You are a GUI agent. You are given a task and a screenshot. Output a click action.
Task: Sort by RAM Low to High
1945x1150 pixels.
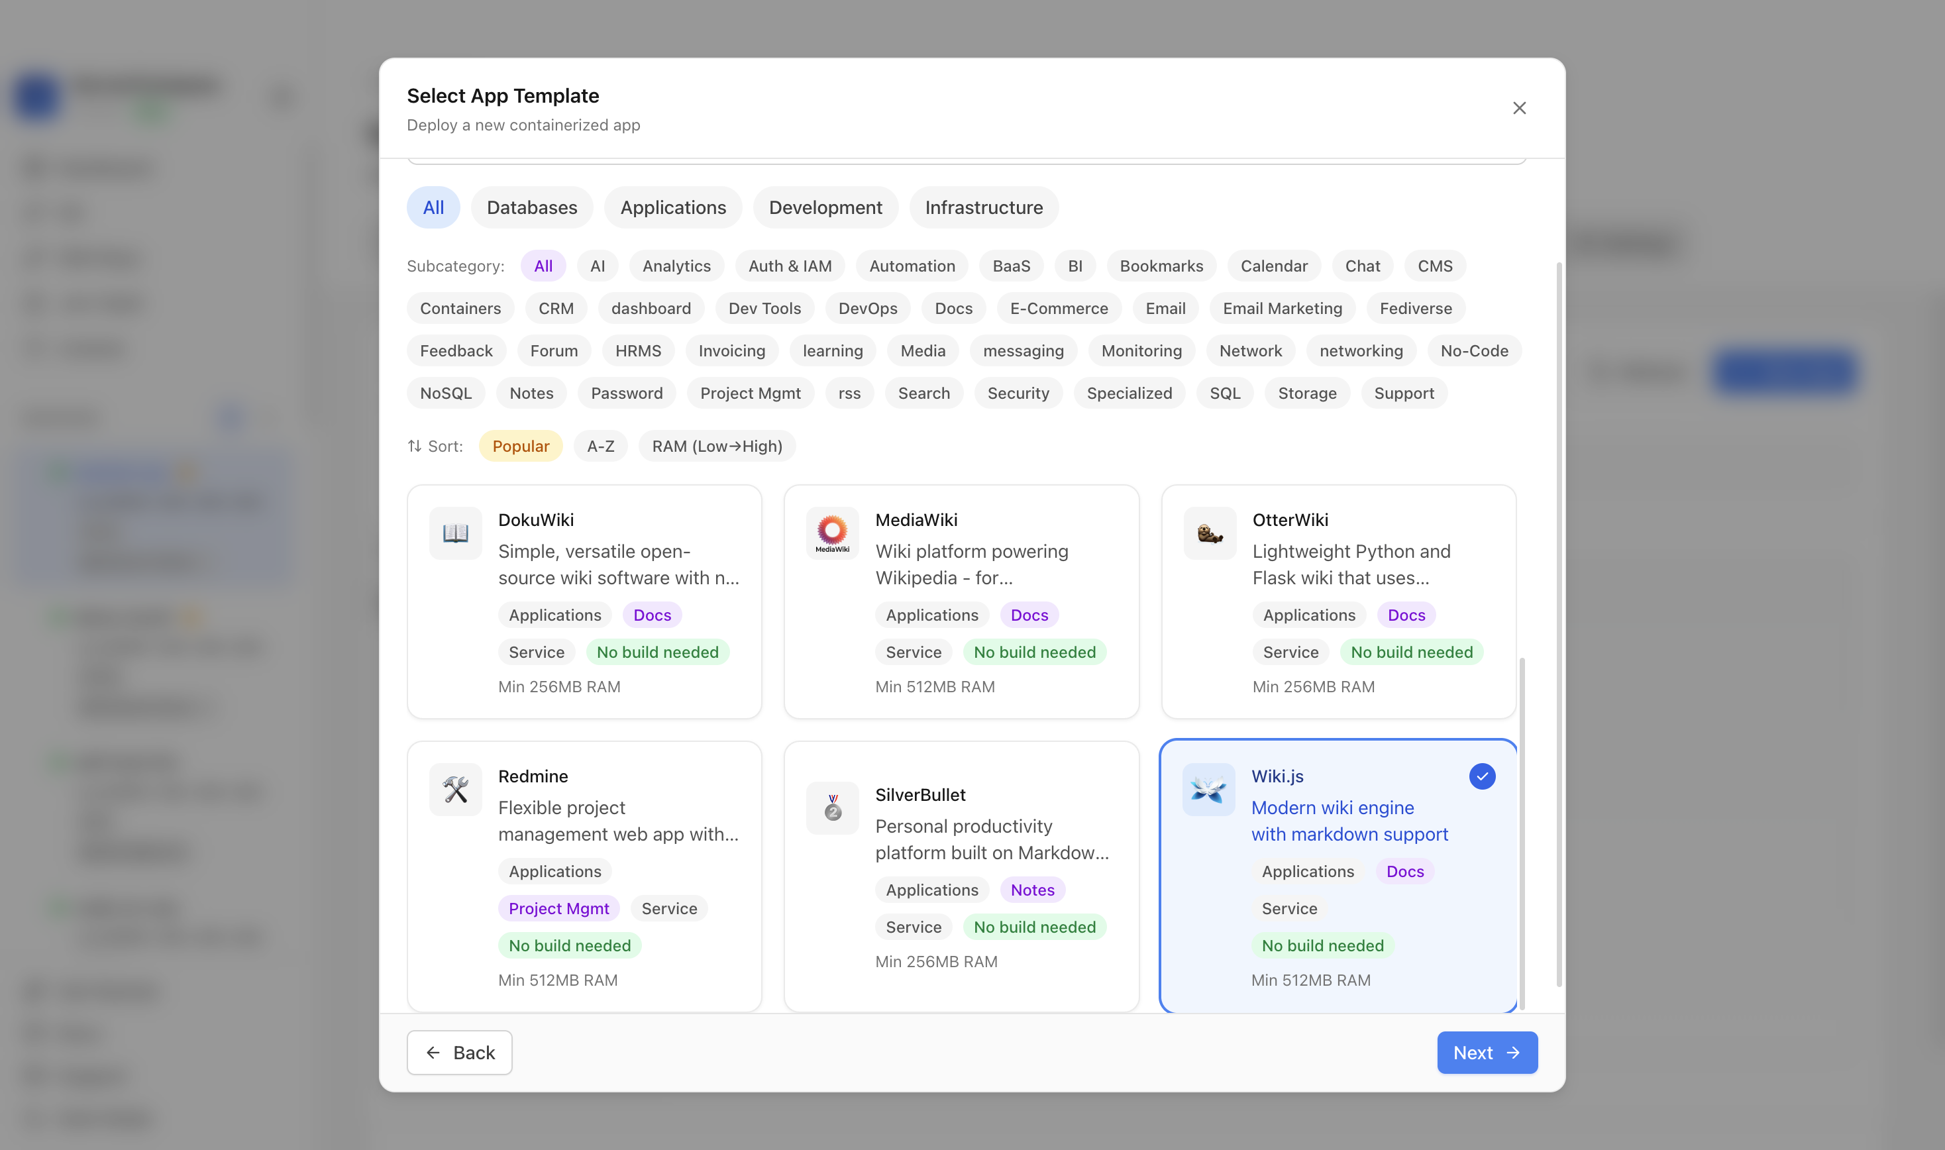point(717,446)
